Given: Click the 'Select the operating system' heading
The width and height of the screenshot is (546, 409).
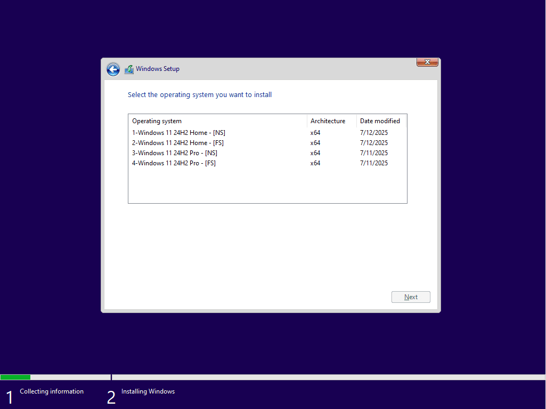Looking at the screenshot, I should 200,95.
